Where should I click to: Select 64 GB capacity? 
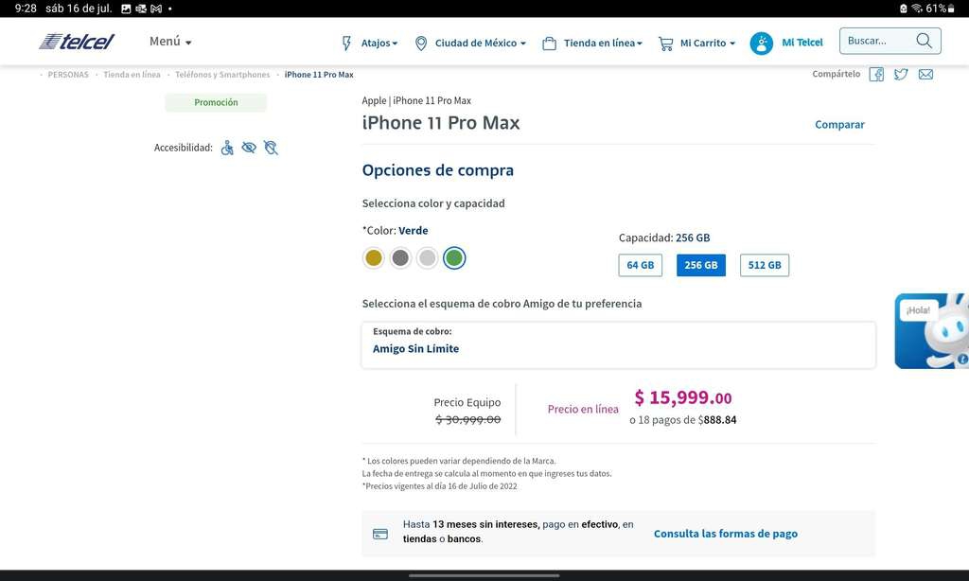[x=641, y=265]
